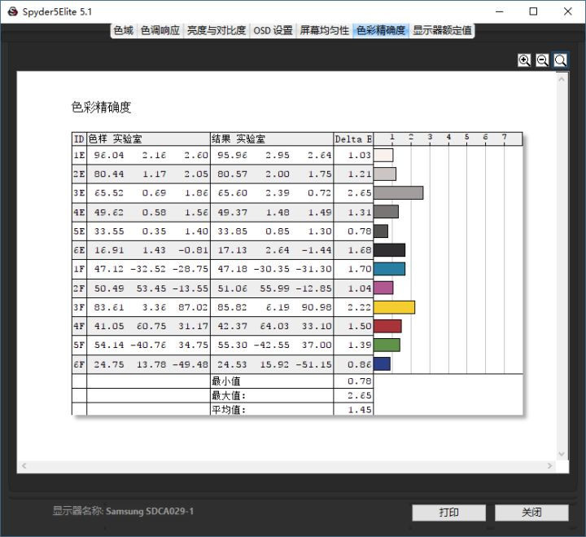The width and height of the screenshot is (586, 537).
Task: Click the 4F row ID cell
Action: 79,326
